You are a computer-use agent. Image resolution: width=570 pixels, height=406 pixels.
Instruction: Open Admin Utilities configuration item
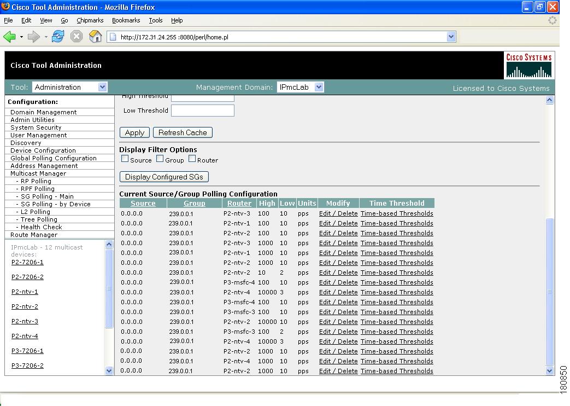click(32, 120)
